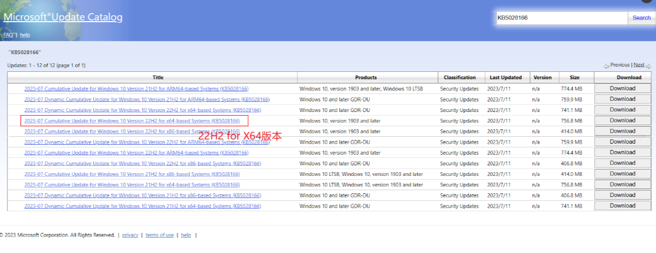The width and height of the screenshot is (656, 253).
Task: Sort results by the Title column header
Action: click(x=158, y=78)
